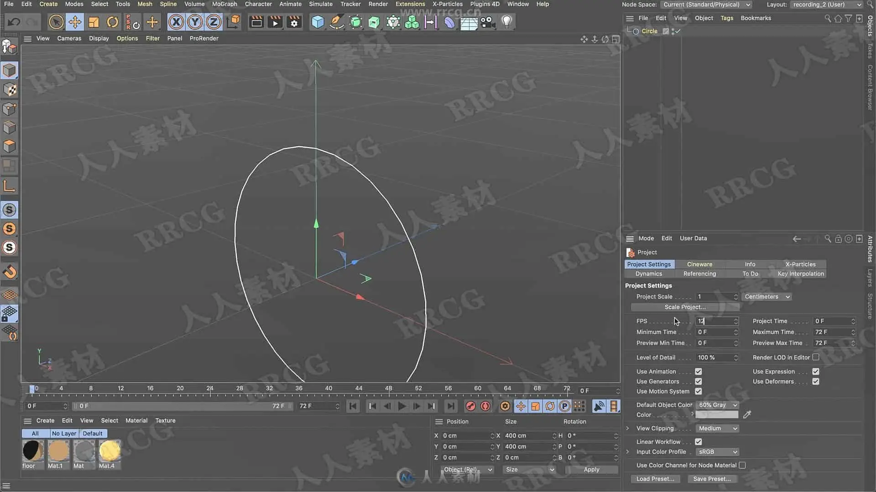This screenshot has width=876, height=492.
Task: Click the Scale Project button
Action: 684,307
